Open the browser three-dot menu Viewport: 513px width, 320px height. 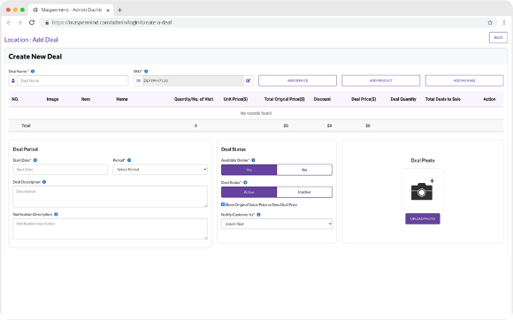click(504, 23)
